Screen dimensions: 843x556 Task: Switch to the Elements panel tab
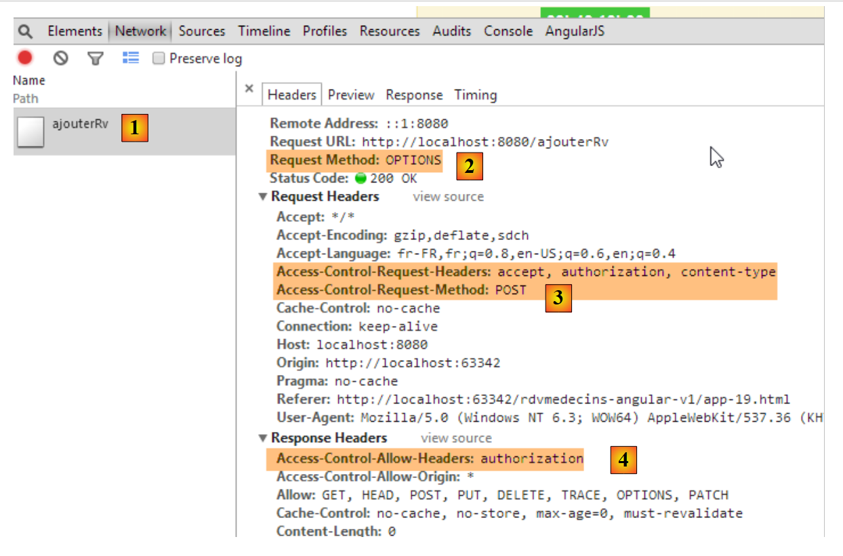tap(75, 31)
